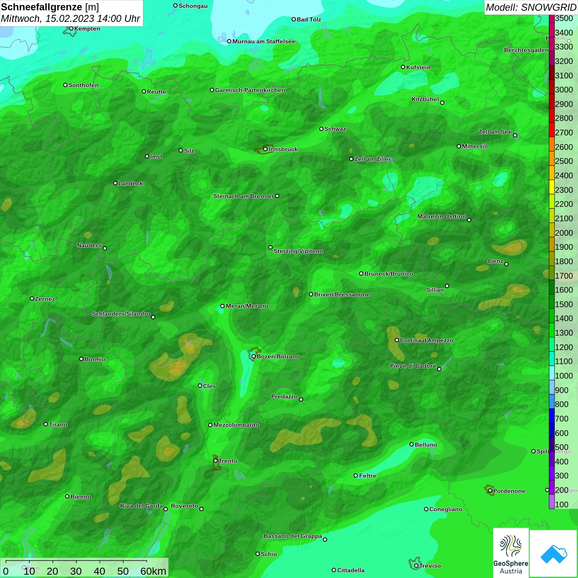Click the Matrei in Osttirol label

442,216
